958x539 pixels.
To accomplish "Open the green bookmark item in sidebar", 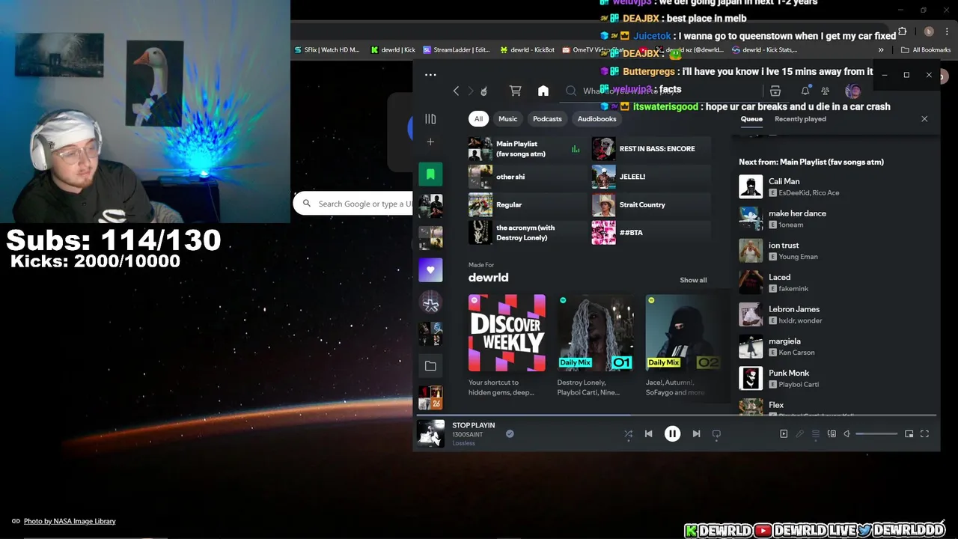I will pos(430,174).
